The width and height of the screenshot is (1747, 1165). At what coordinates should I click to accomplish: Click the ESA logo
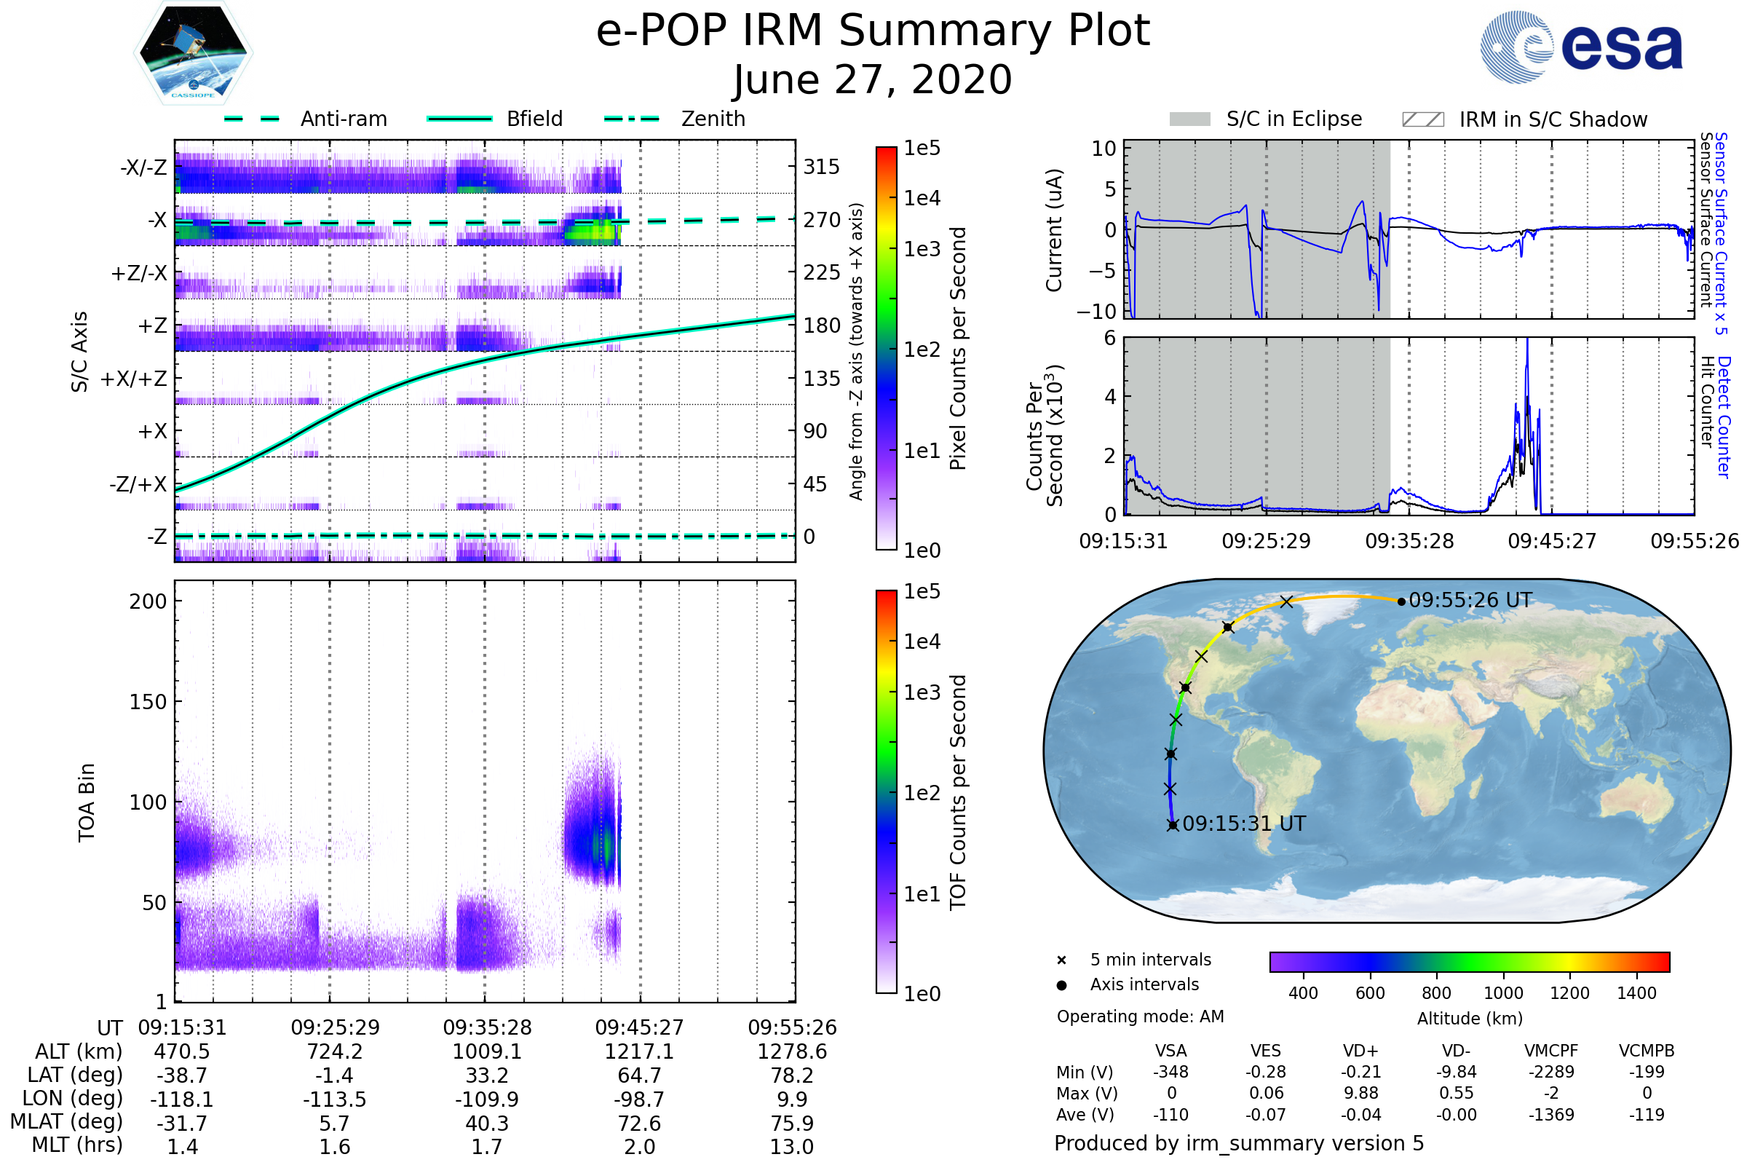coord(1581,47)
